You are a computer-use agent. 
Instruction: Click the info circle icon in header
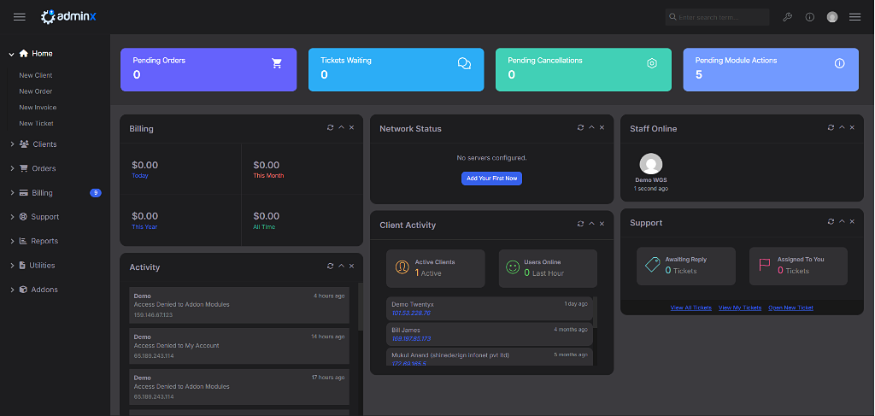click(810, 17)
